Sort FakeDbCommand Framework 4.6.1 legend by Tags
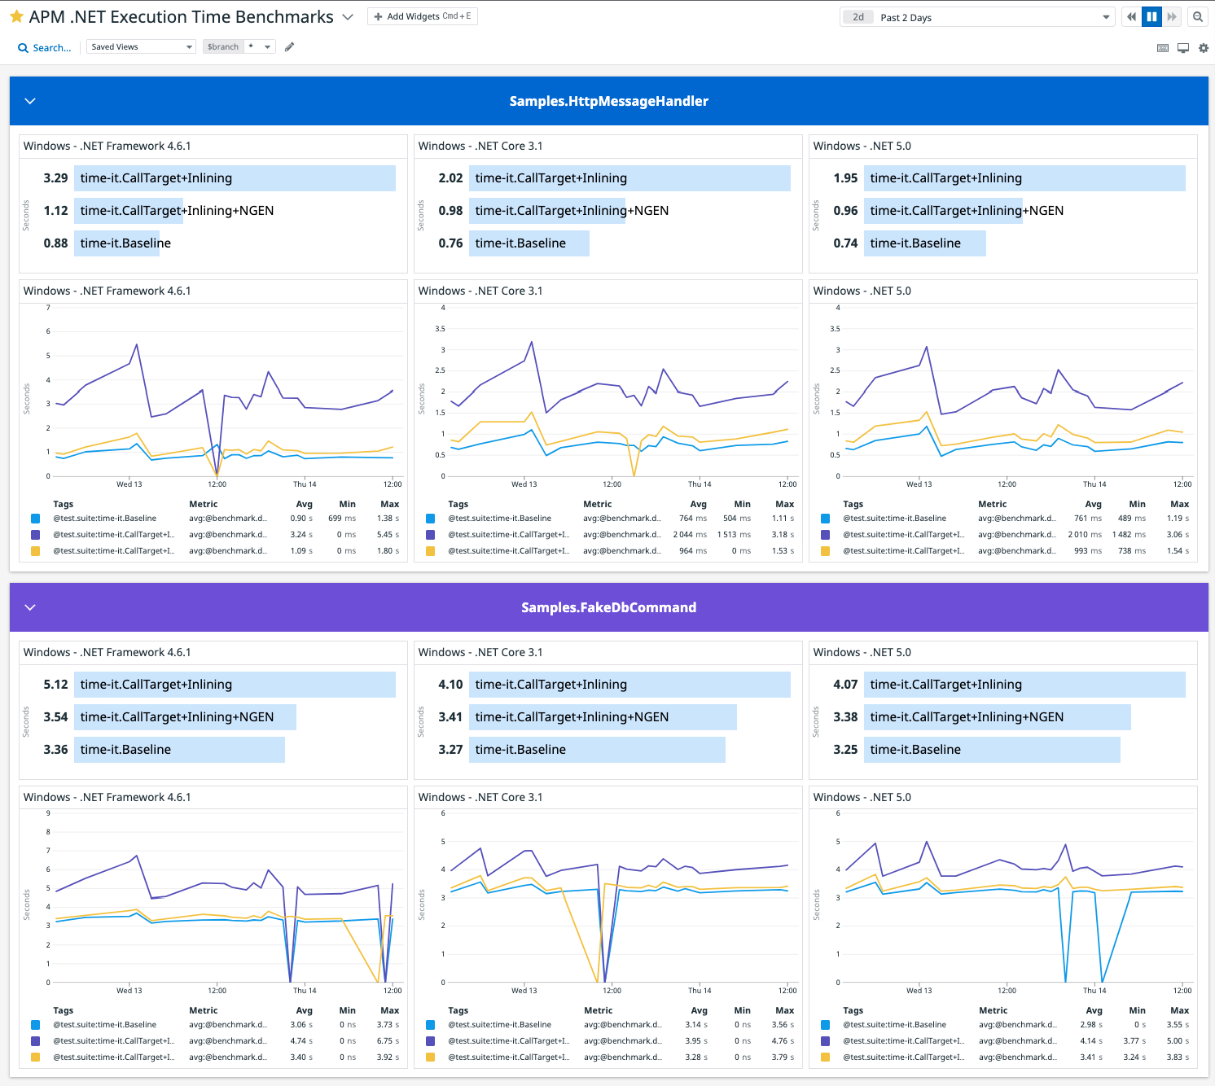This screenshot has width=1215, height=1086. pos(64,1011)
